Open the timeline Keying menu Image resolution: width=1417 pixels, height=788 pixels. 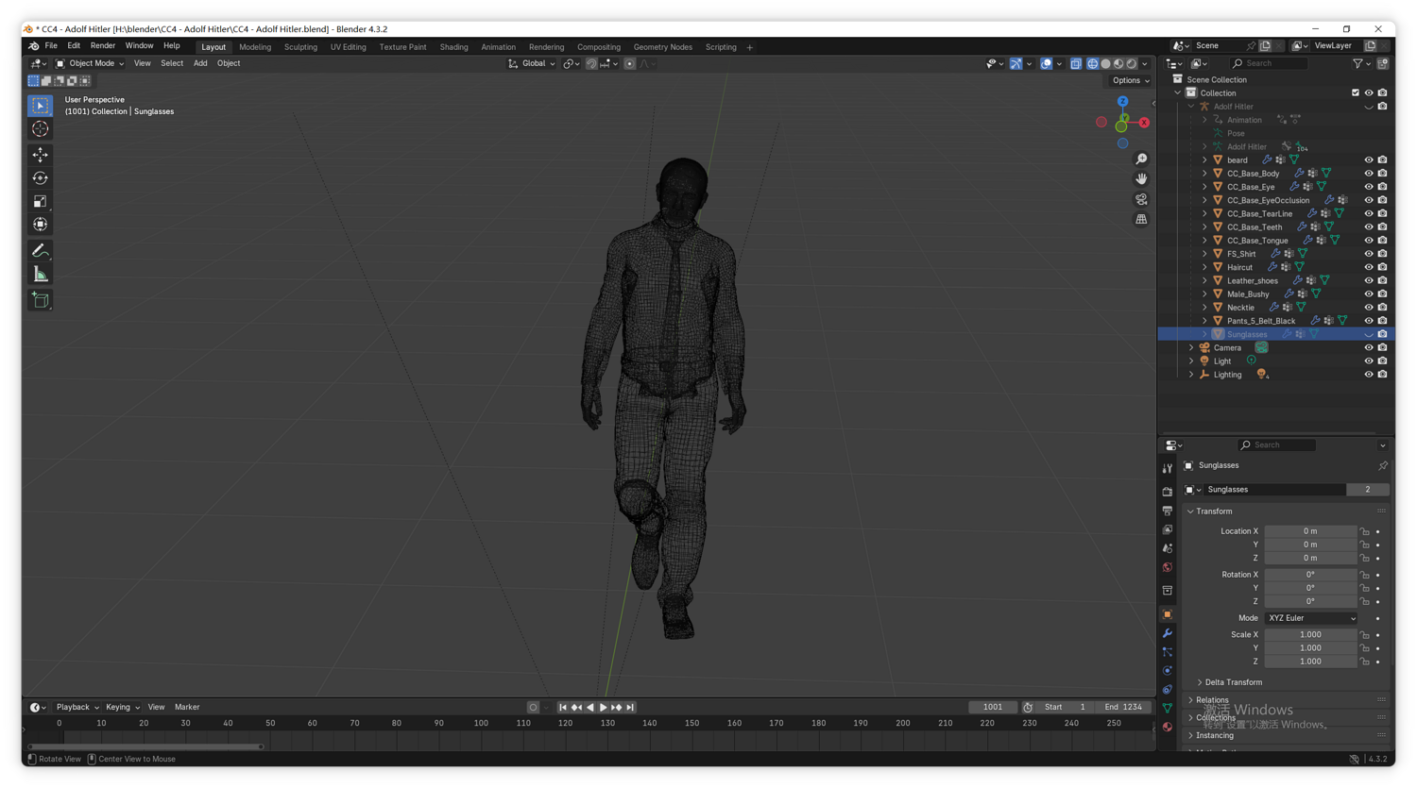click(122, 708)
